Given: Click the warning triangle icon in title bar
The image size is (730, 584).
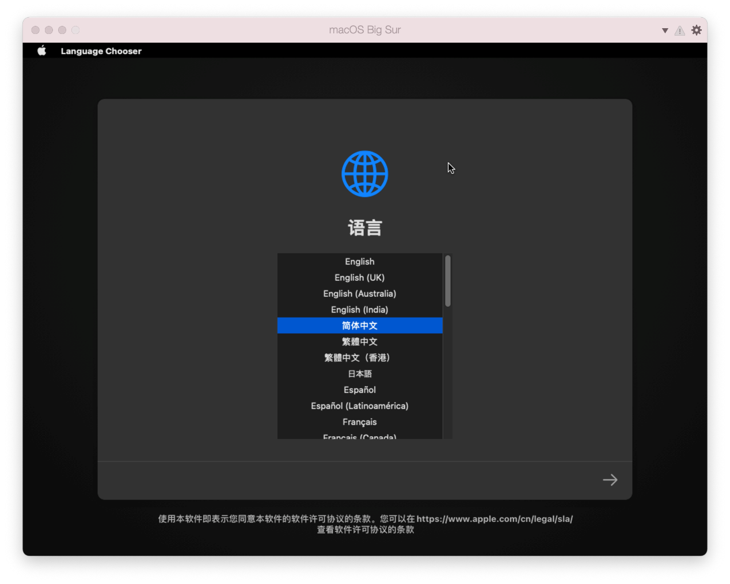Looking at the screenshot, I should pos(680,30).
